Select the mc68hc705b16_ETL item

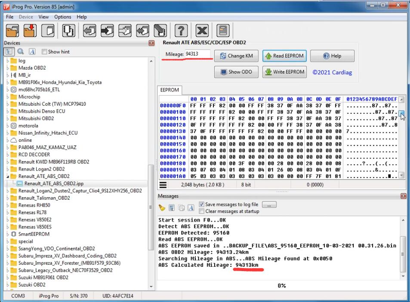click(39, 89)
